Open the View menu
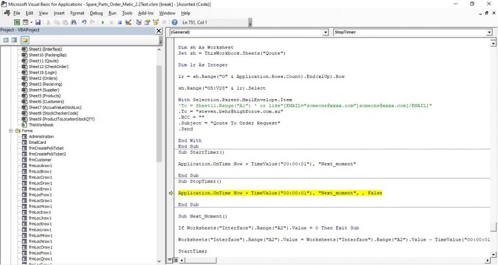The height and width of the screenshot is (265, 498). click(x=43, y=13)
